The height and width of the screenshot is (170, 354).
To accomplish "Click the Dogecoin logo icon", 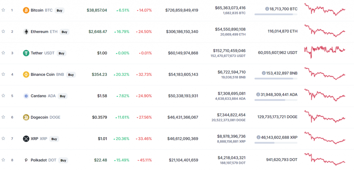I will 26,117.
